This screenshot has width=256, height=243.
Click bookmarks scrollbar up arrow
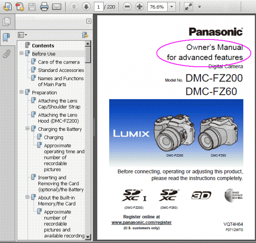(x=88, y=44)
